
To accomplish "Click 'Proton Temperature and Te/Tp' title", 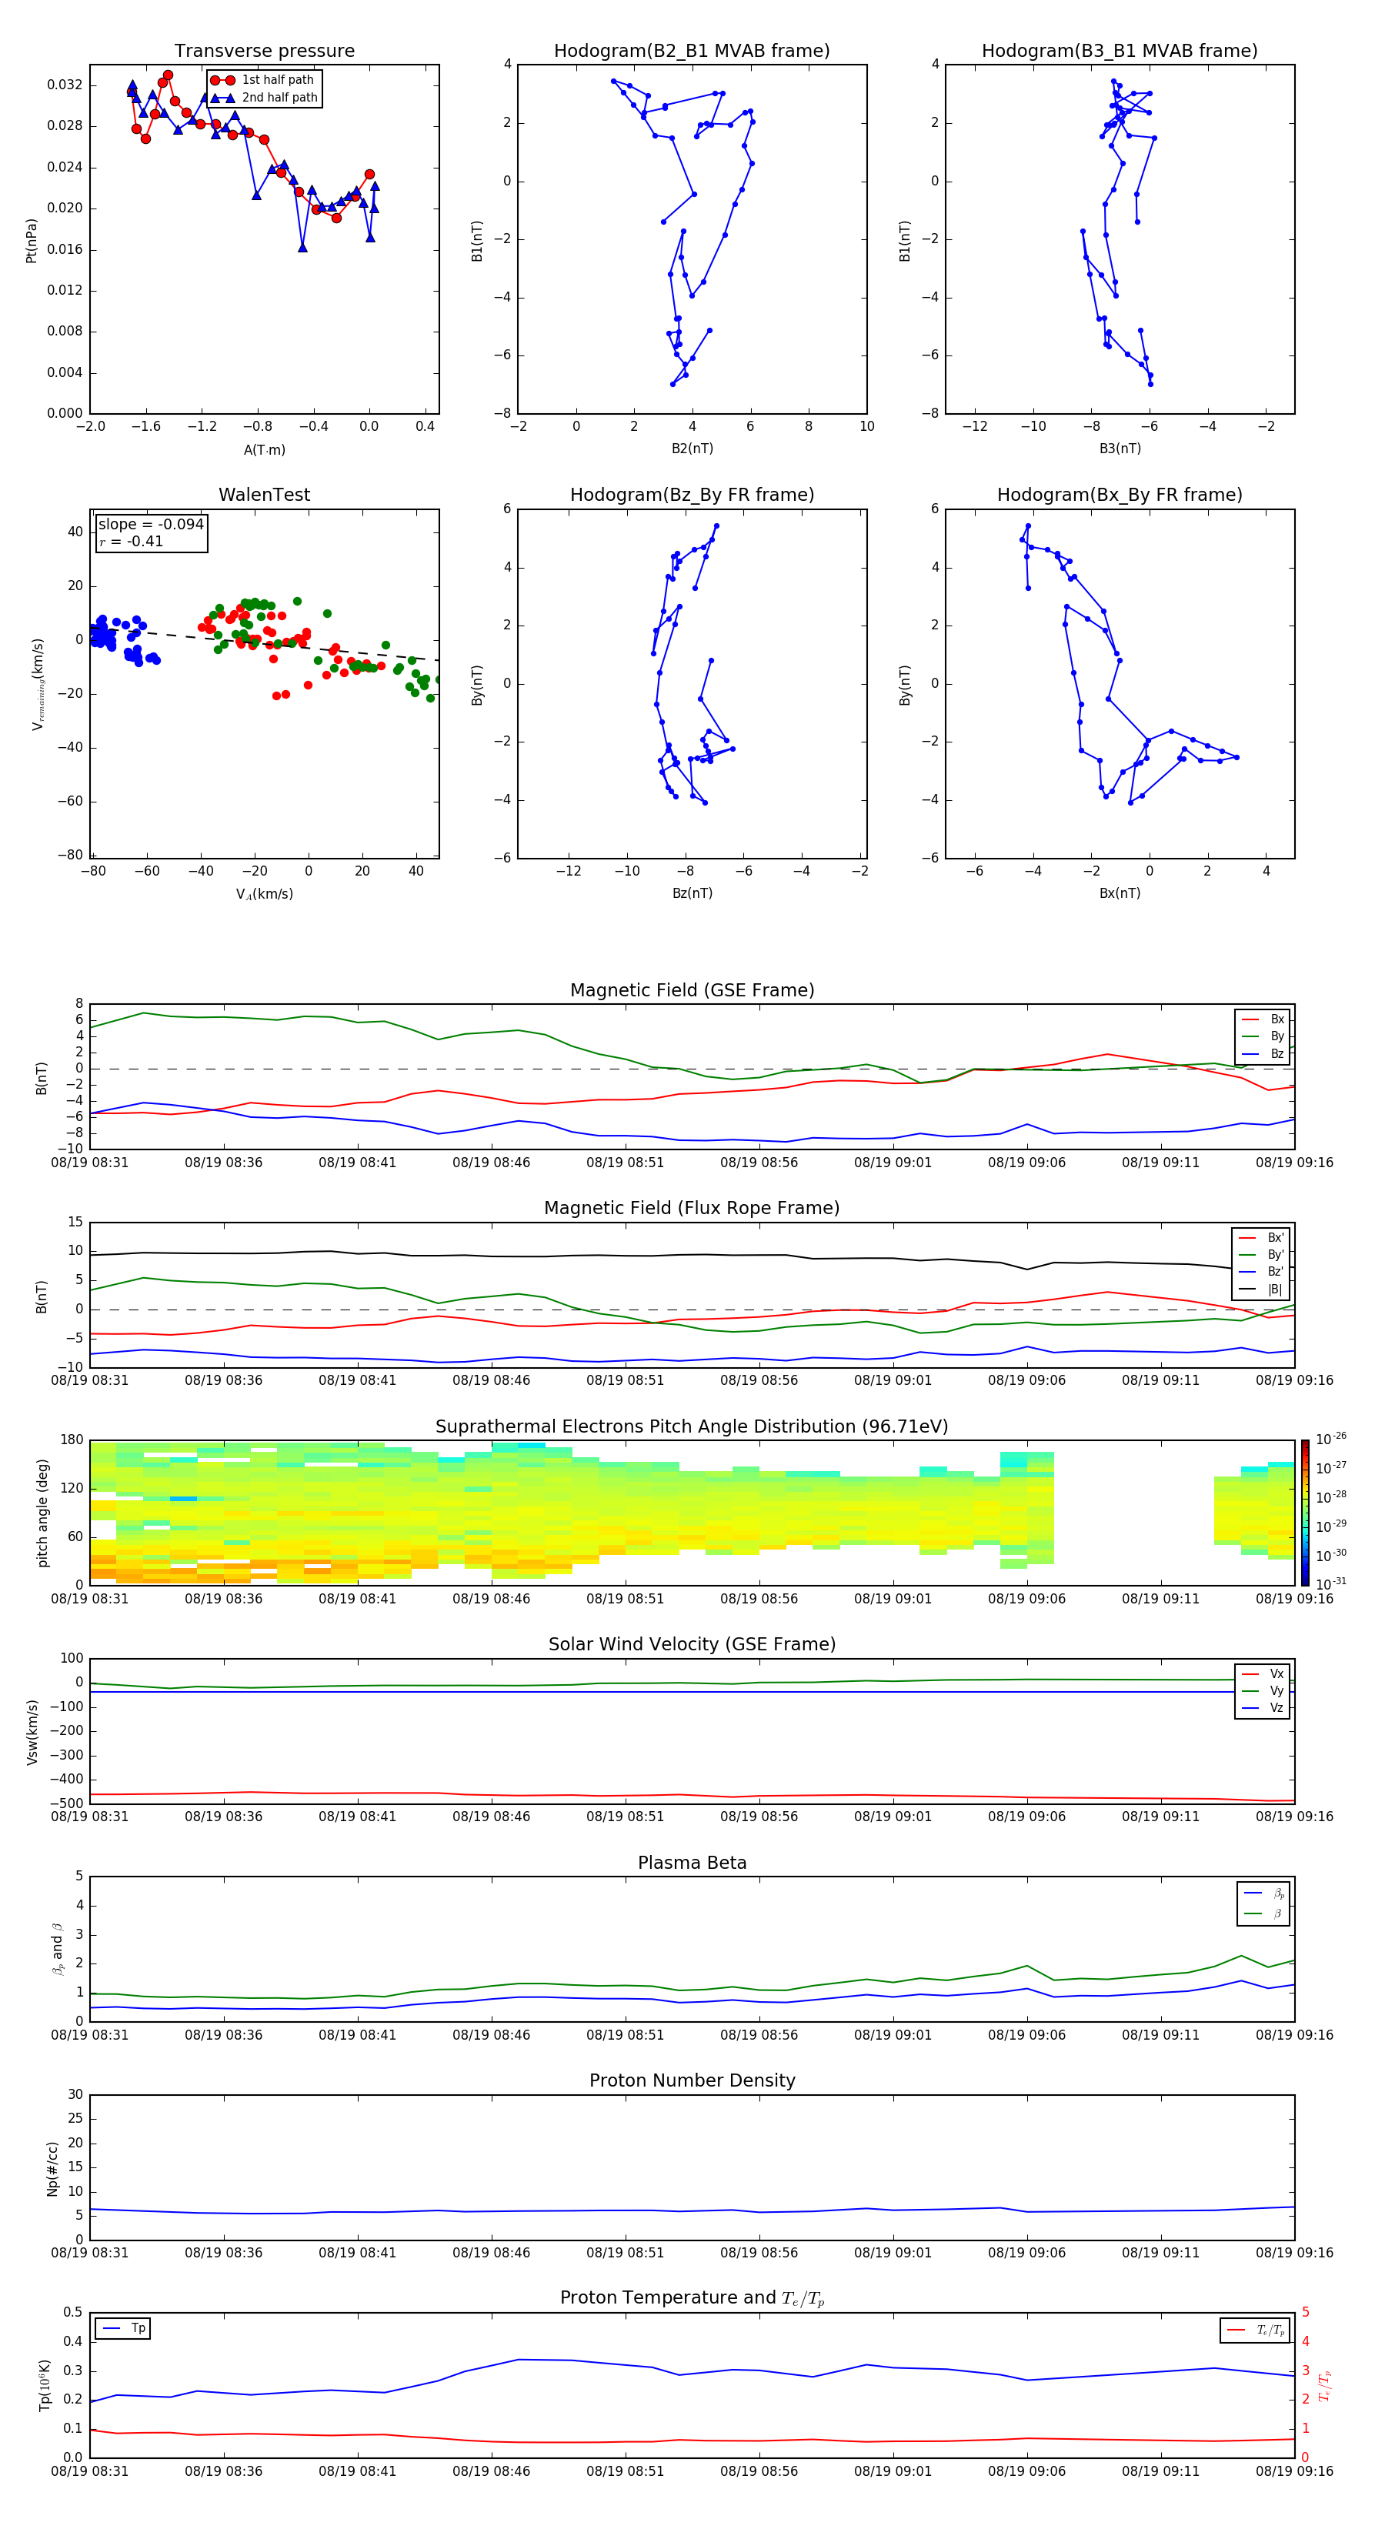I will (x=692, y=2298).
